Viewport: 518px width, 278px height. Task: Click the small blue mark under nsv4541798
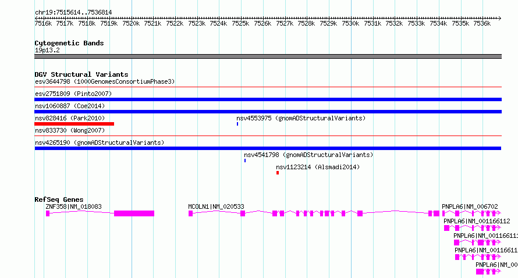point(245,161)
